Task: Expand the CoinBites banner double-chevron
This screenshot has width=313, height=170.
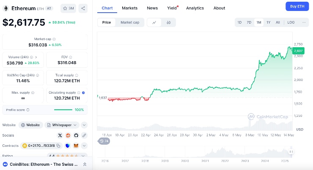Action: pos(85,165)
